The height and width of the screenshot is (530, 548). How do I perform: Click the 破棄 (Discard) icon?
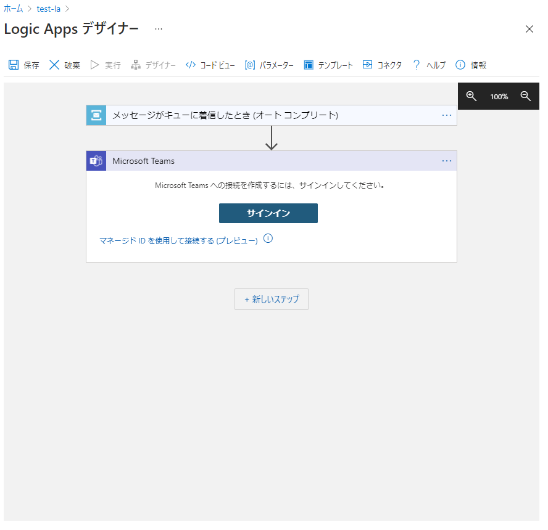pos(55,64)
